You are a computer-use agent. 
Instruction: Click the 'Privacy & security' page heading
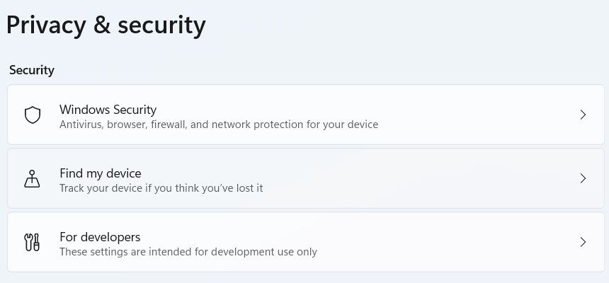pos(106,25)
